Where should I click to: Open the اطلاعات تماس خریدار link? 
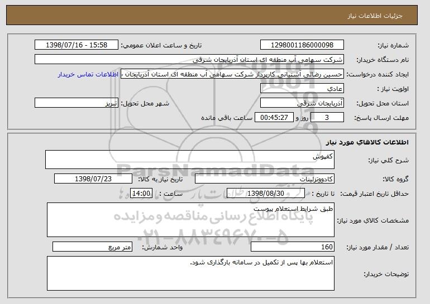coord(88,74)
